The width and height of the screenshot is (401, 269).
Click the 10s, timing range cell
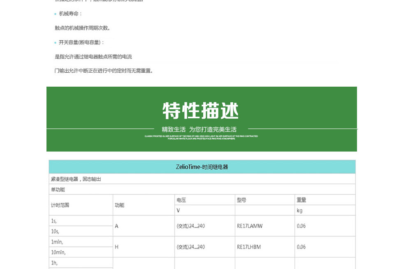coord(55,231)
